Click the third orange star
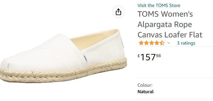 [x=151, y=43]
